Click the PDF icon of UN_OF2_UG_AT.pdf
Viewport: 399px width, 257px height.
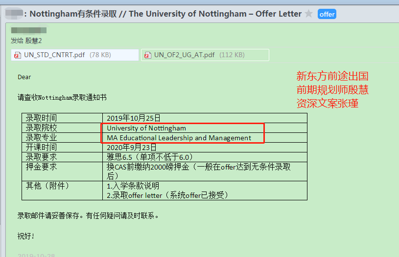[x=148, y=55]
